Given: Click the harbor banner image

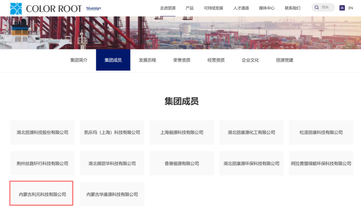Looking at the screenshot, I should pos(180,33).
